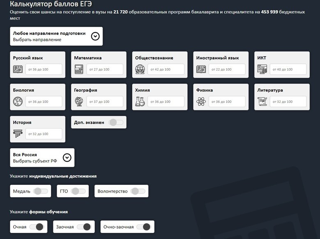Open the Любое направление подготовки dropdown

(56, 36)
